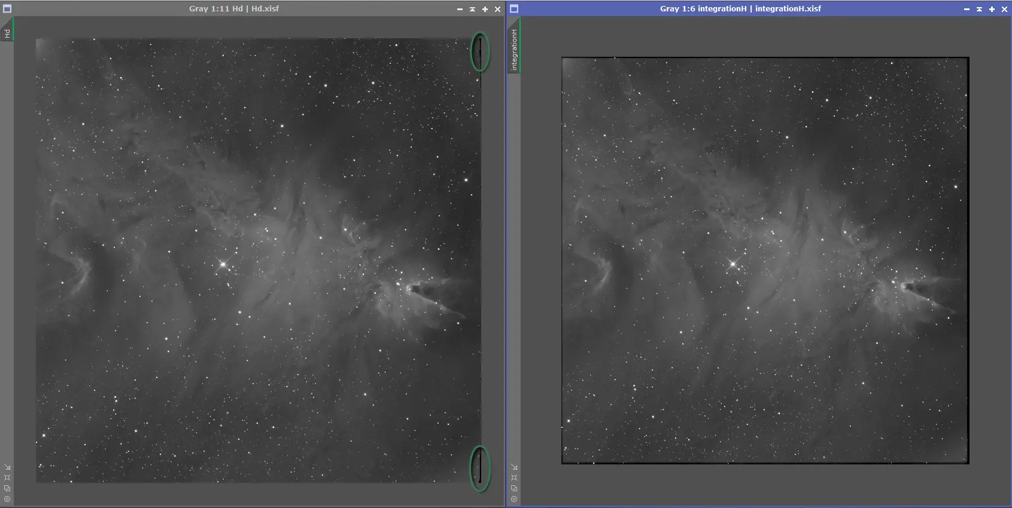
Task: Shade the integrationH.xisf window with the up-arrow button
Action: click(x=979, y=9)
